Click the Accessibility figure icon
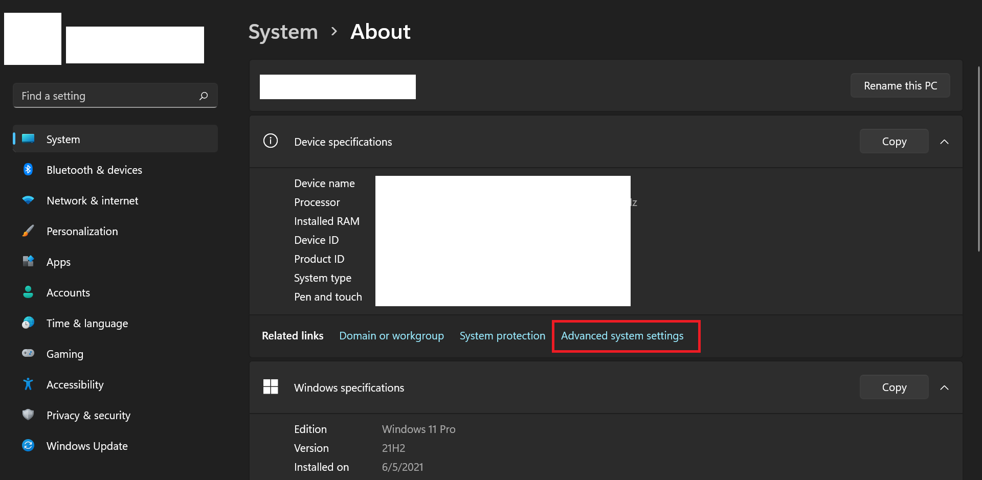982x480 pixels. pos(28,384)
